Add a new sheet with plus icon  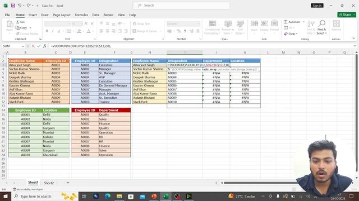68,183
